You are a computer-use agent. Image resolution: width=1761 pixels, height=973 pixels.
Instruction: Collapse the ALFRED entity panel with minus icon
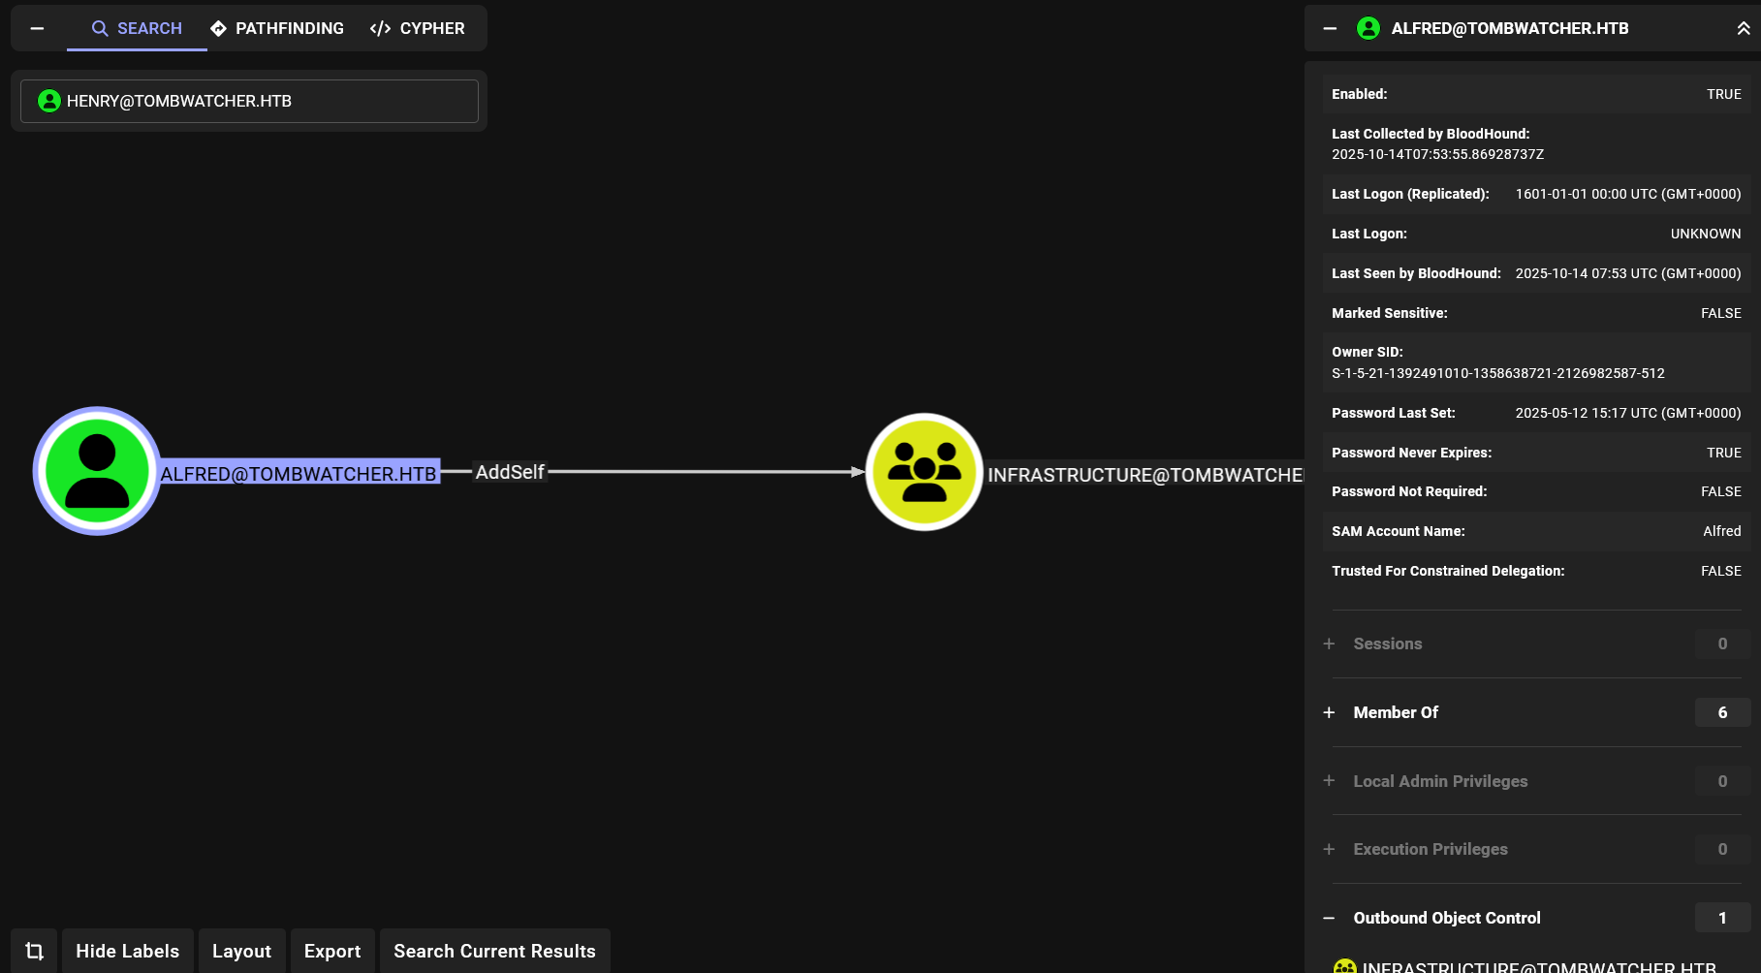pos(1330,28)
